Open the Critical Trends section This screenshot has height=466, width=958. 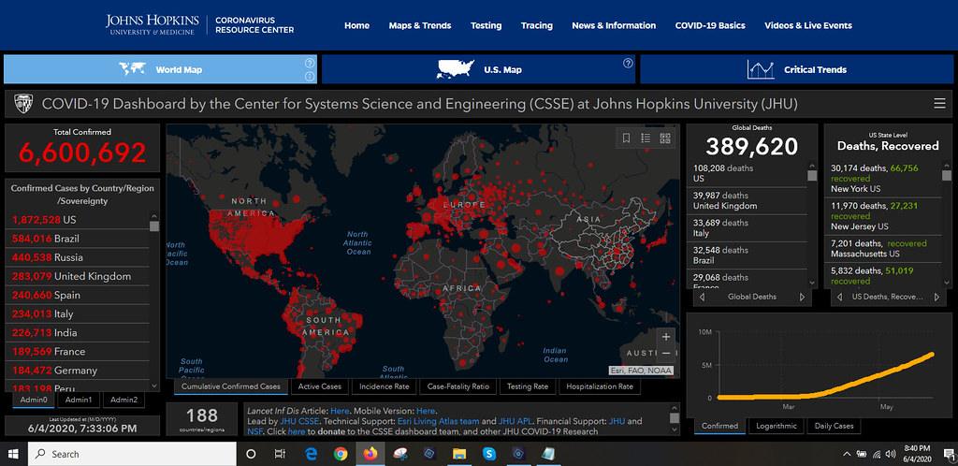[796, 69]
